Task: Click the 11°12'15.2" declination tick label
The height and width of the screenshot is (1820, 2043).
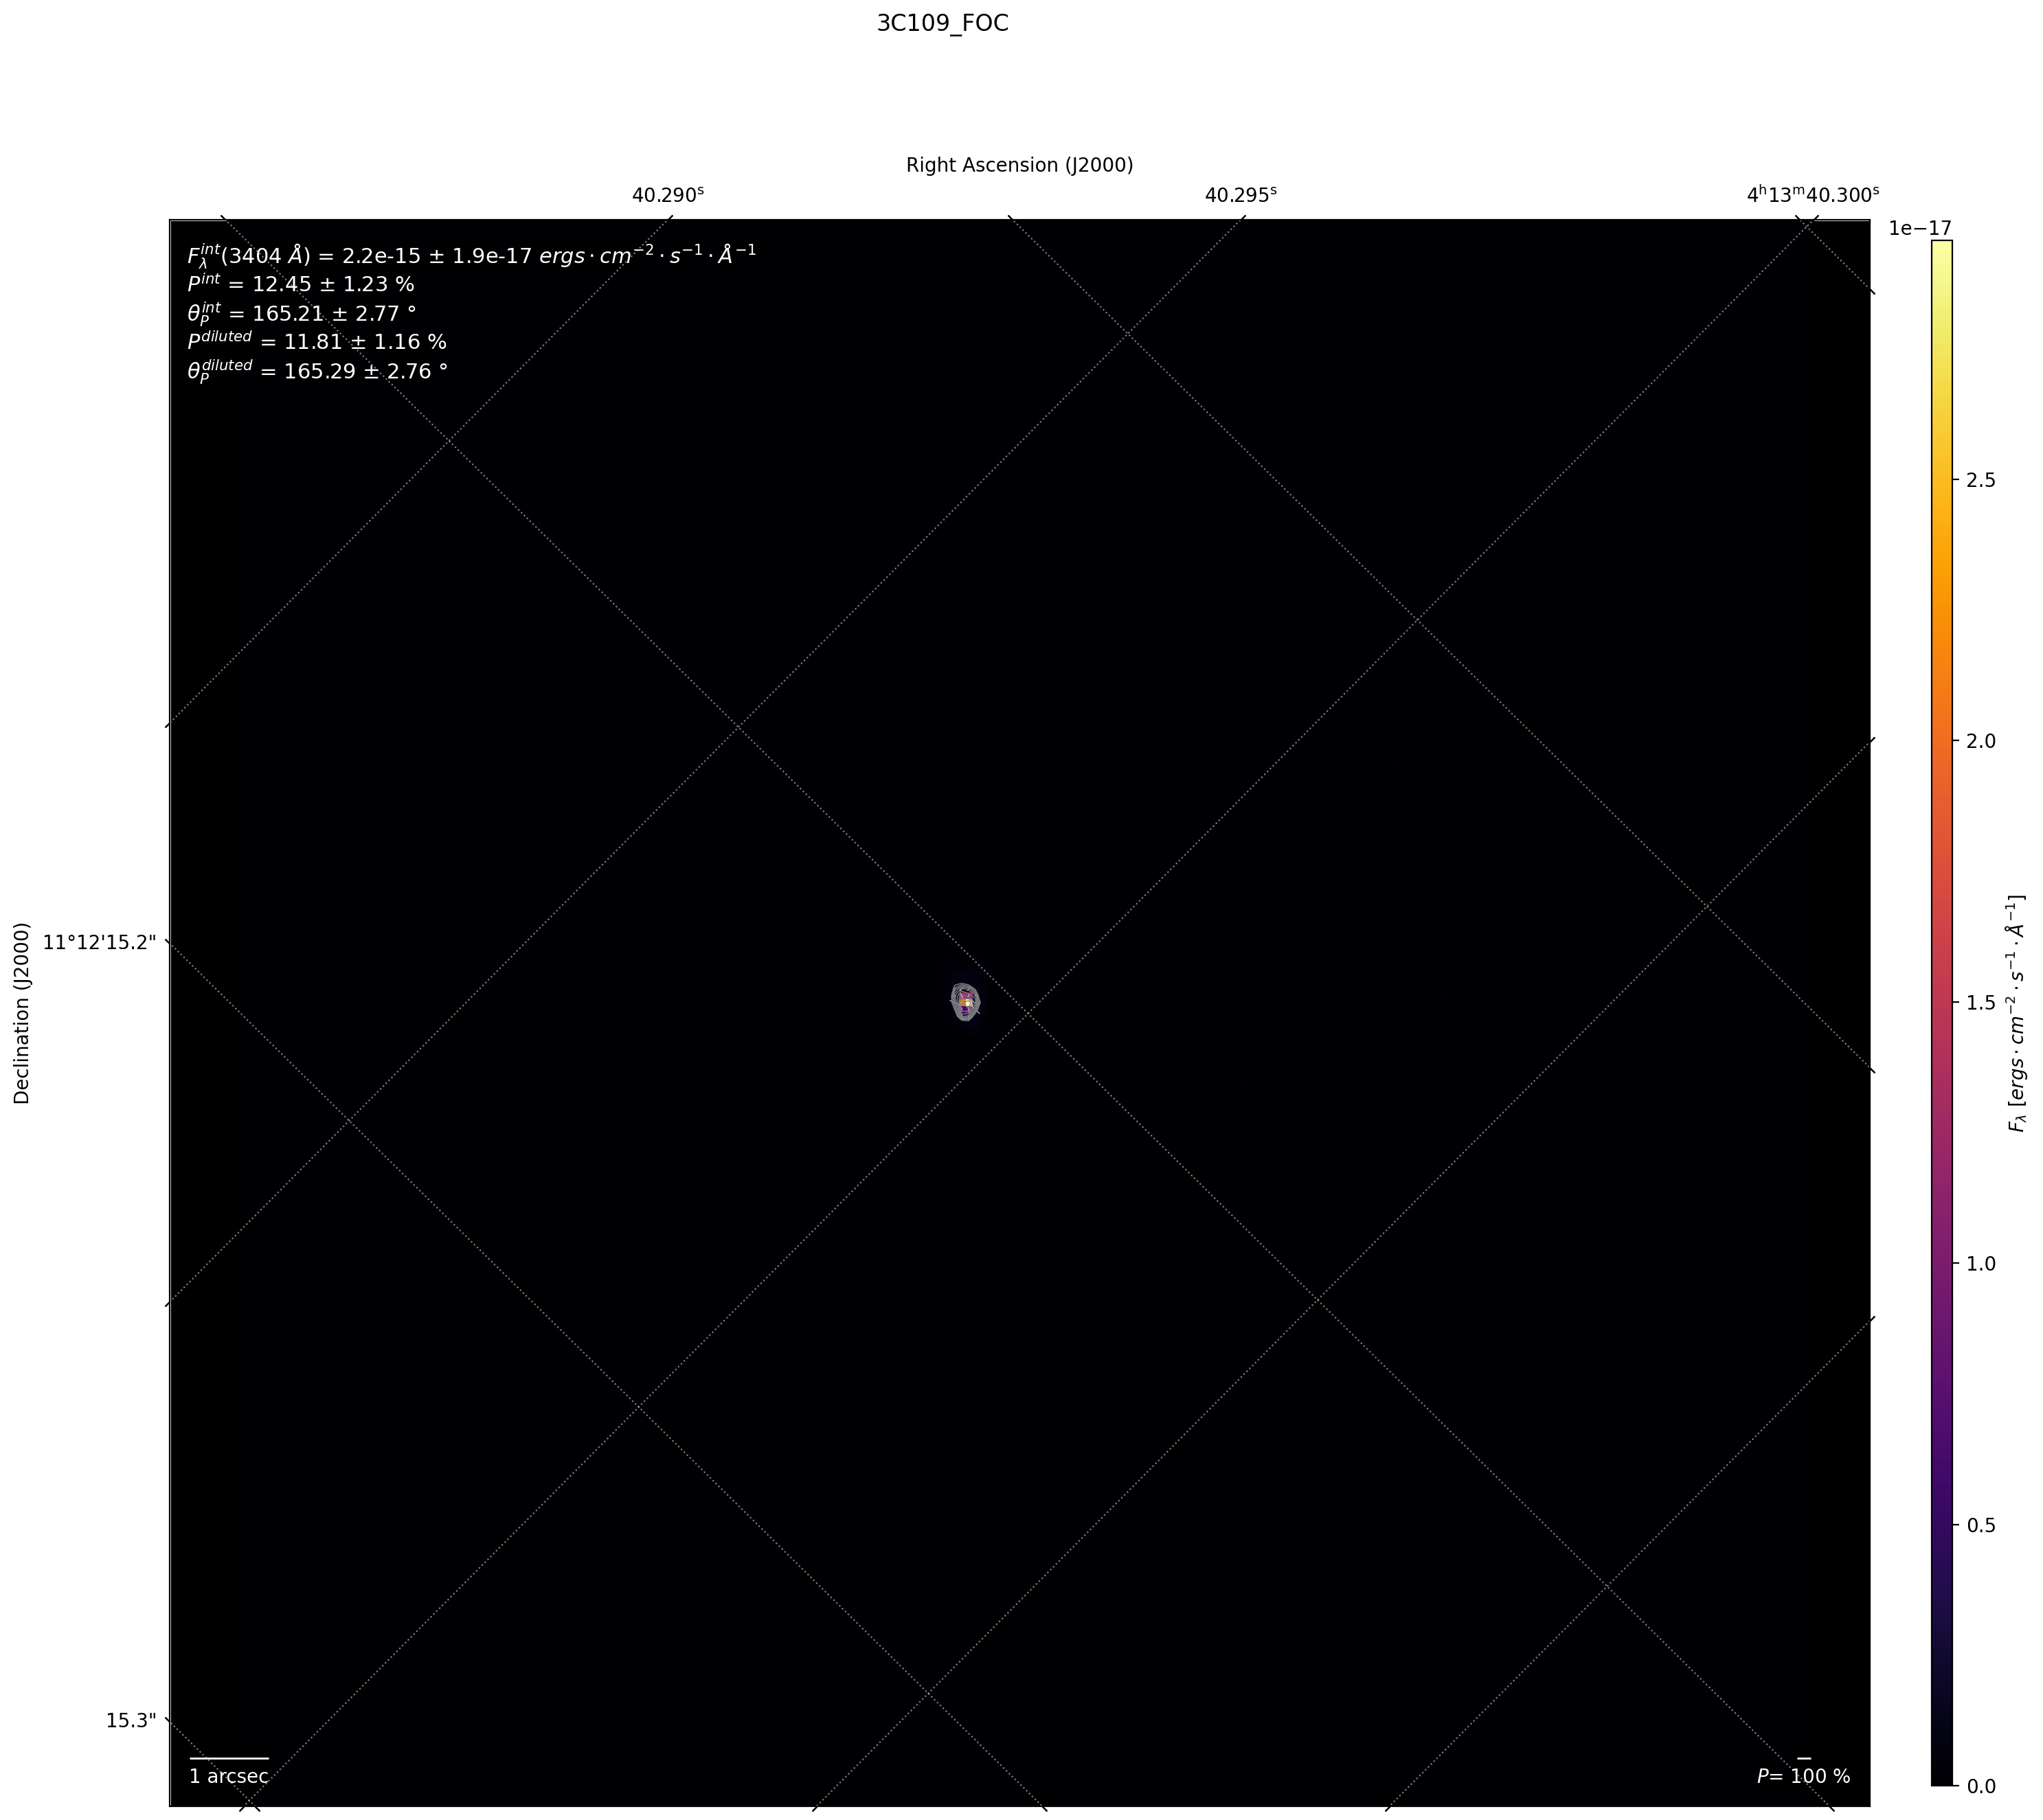Action: click(x=100, y=942)
